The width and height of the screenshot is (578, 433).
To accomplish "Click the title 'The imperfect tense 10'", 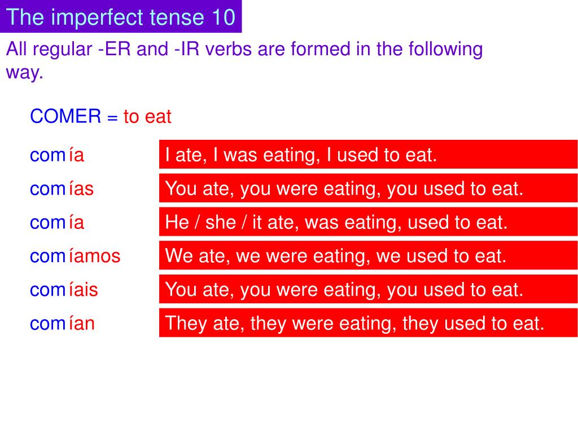I will tap(121, 17).
